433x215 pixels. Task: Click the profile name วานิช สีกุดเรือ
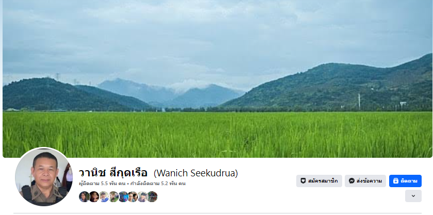point(113,173)
